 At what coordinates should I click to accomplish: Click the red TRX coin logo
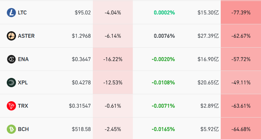[x=11, y=106]
